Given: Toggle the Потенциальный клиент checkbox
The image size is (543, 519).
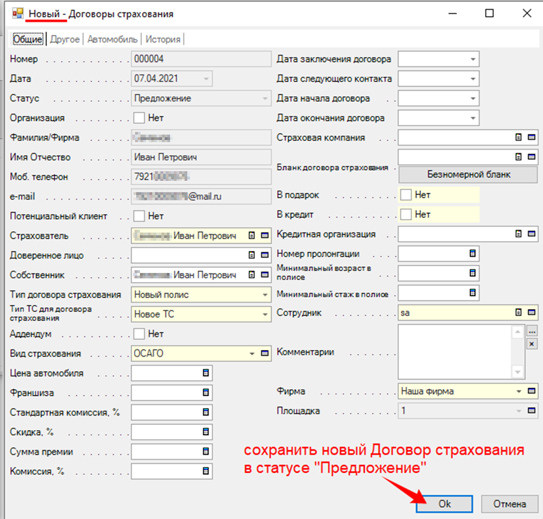Looking at the screenshot, I should (x=139, y=216).
